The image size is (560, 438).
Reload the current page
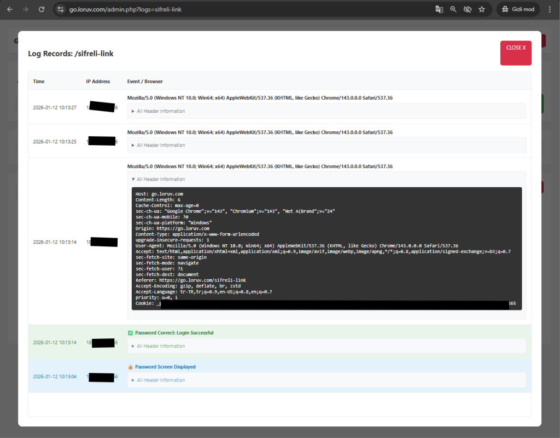[42, 9]
